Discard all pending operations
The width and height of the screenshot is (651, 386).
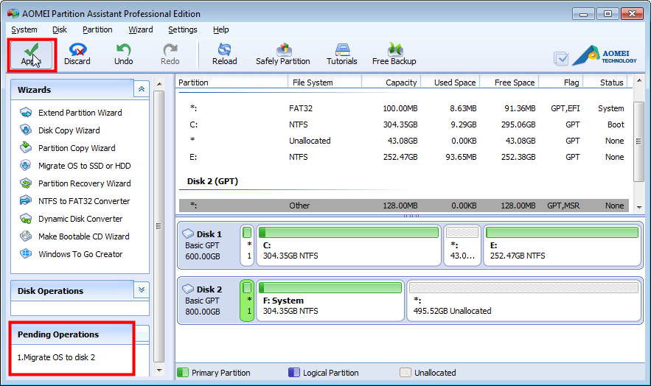pos(77,55)
